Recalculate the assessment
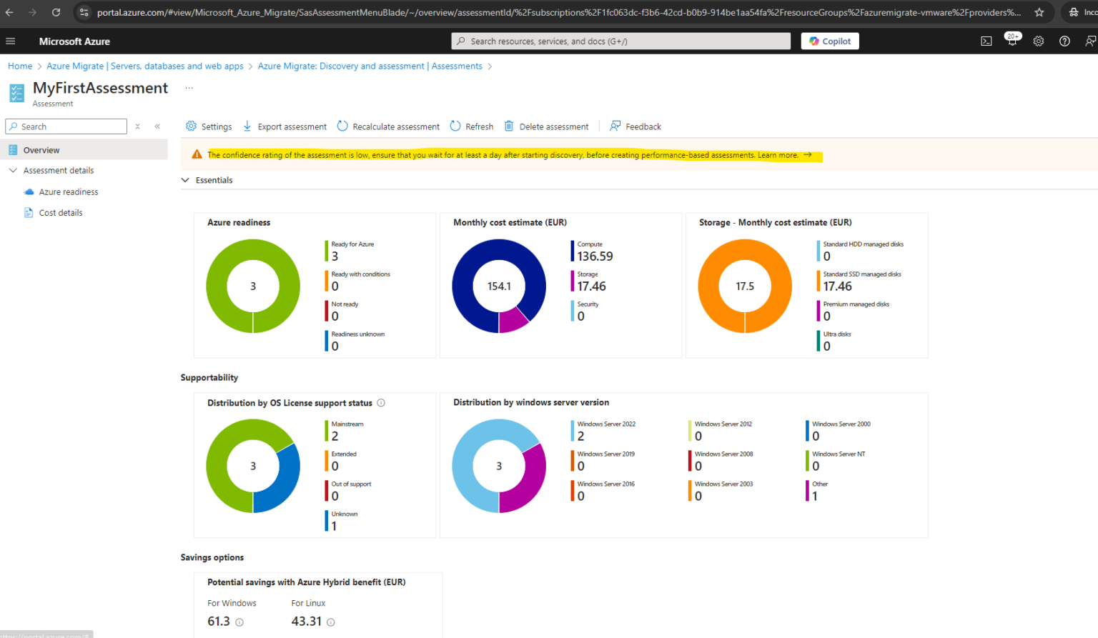Viewport: 1098px width, 638px height. (x=388, y=126)
